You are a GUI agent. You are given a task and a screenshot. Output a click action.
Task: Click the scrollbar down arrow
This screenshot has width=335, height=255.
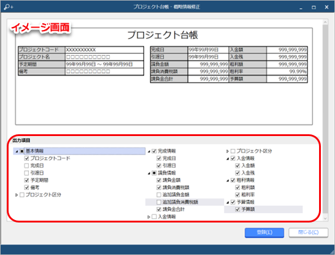[x=325, y=218]
